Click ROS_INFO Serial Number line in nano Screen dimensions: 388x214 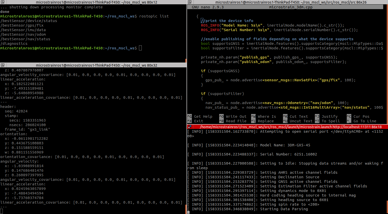pyautogui.click(x=279, y=30)
